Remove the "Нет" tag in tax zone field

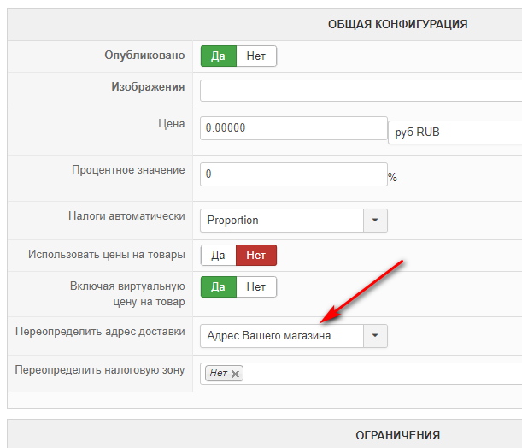coord(236,374)
